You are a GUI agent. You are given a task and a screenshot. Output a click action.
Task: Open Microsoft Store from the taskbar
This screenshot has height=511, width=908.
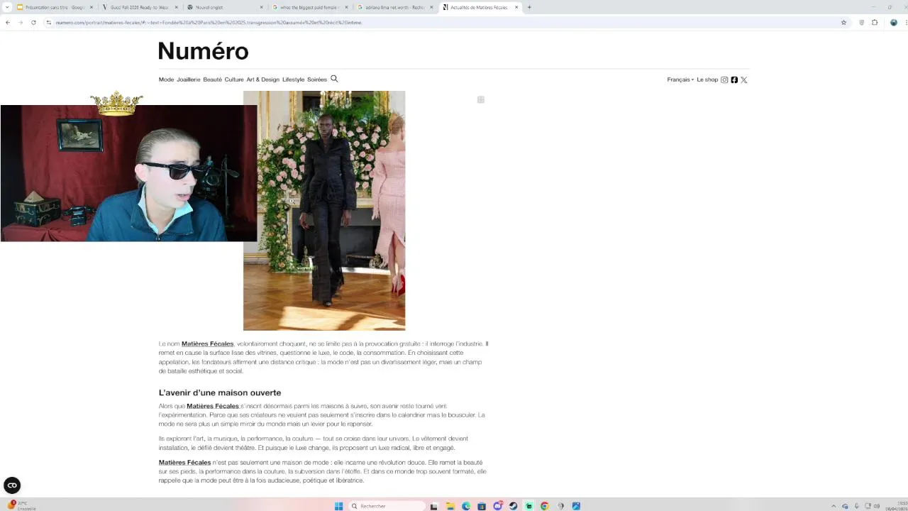(482, 506)
